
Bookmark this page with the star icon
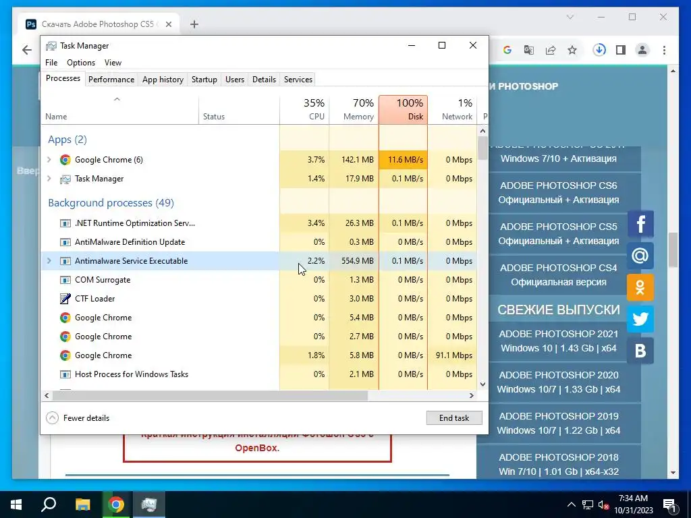[x=572, y=50]
